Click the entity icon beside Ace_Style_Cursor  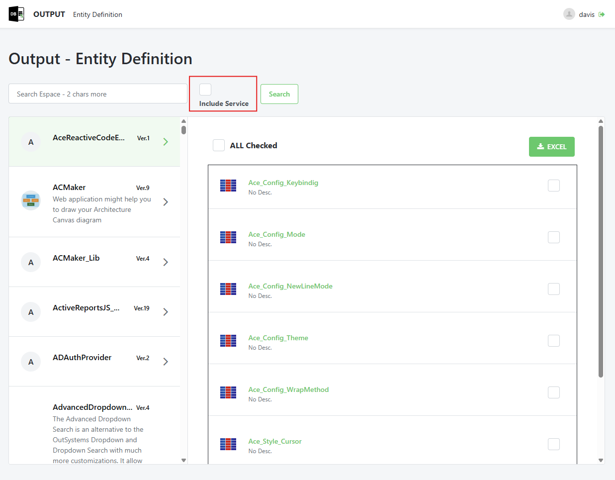228,444
